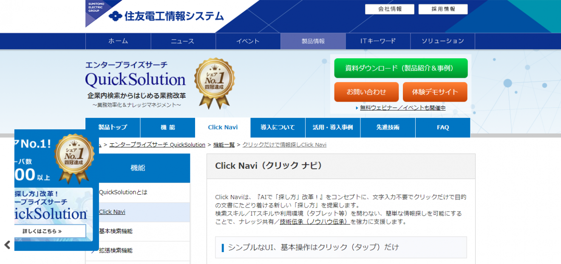The image size is (561, 264).
Task: Click the Sumitomo Electric Information Systems logo
Action: (x=166, y=16)
